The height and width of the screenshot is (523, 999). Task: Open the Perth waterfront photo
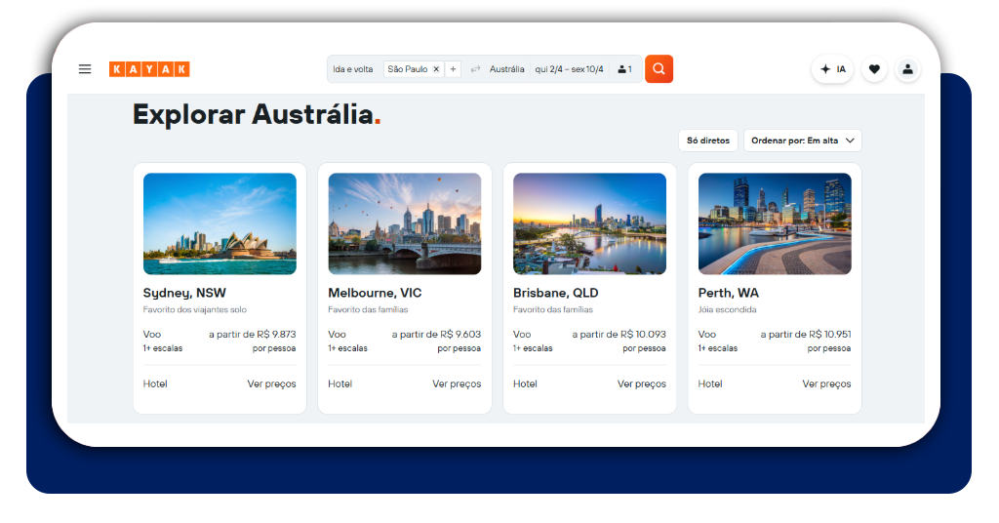(x=775, y=223)
